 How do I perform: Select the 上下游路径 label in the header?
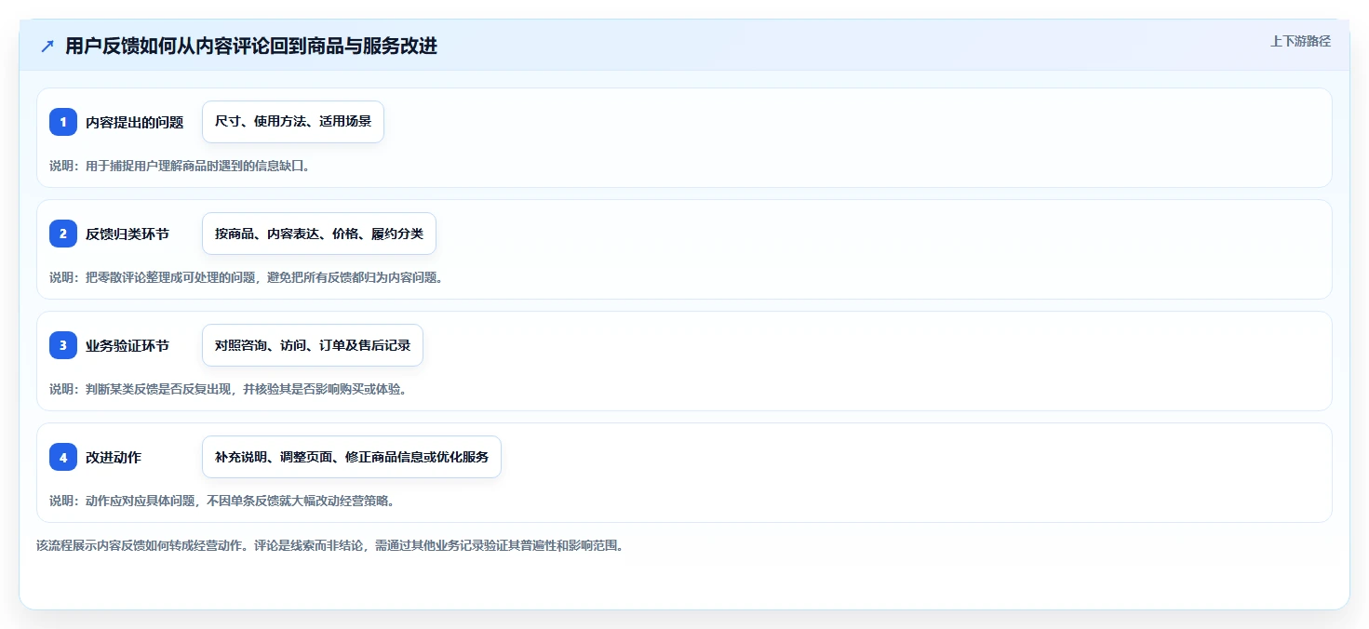coord(1300,41)
